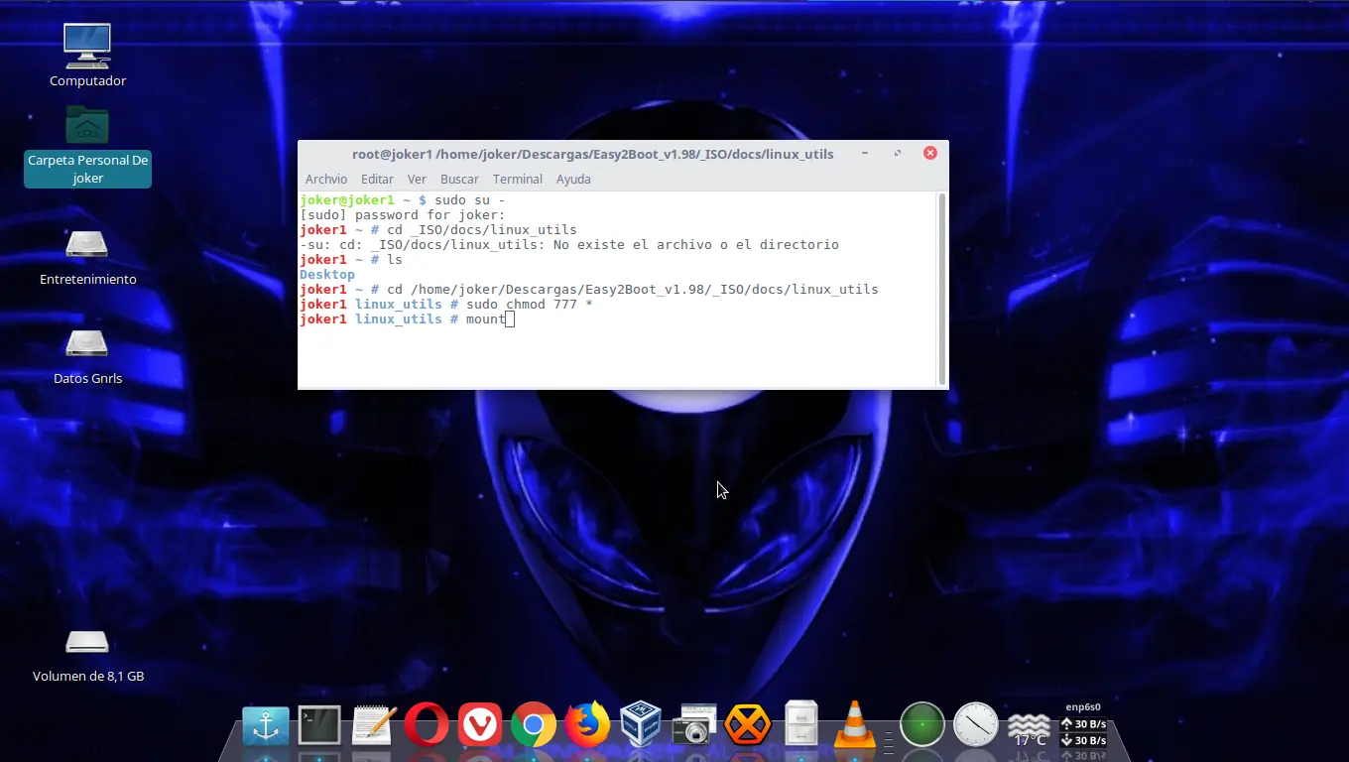Open the 'Volumen de 8,1 GB' drive

[x=87, y=642]
